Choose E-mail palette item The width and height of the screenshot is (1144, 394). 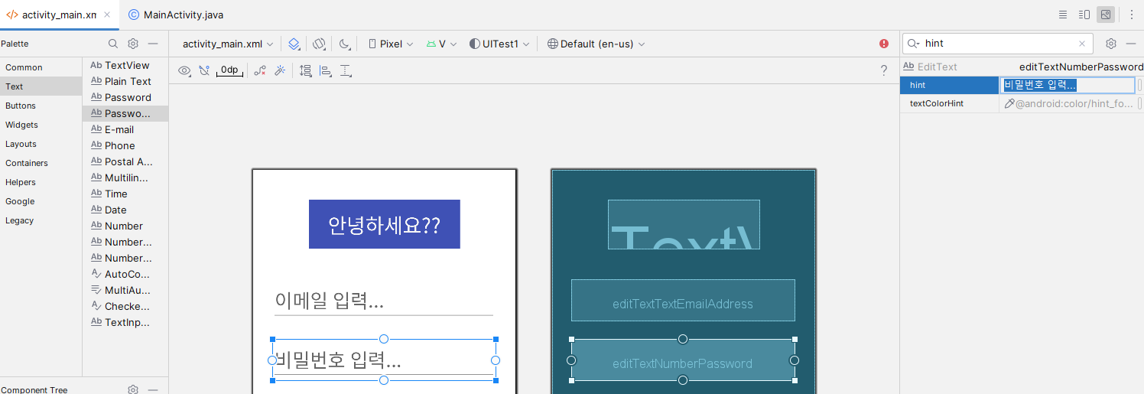125,129
